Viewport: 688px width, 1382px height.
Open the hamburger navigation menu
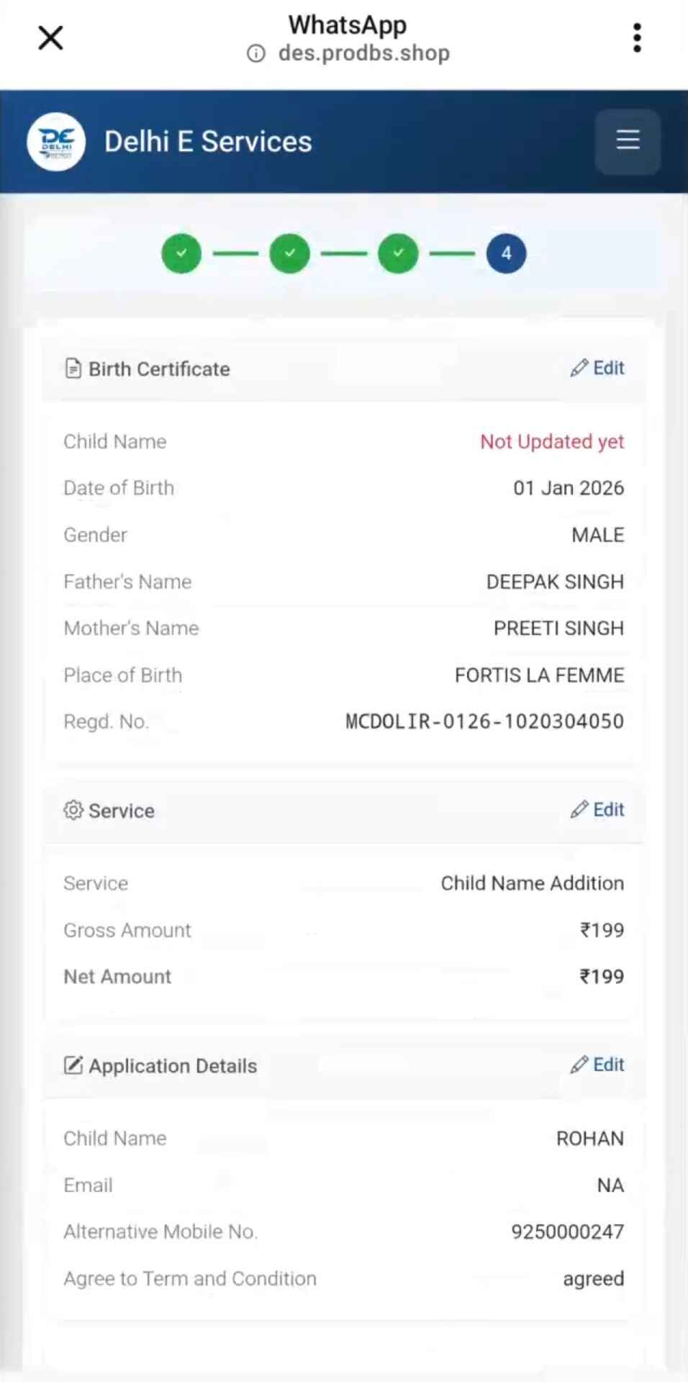coord(628,141)
